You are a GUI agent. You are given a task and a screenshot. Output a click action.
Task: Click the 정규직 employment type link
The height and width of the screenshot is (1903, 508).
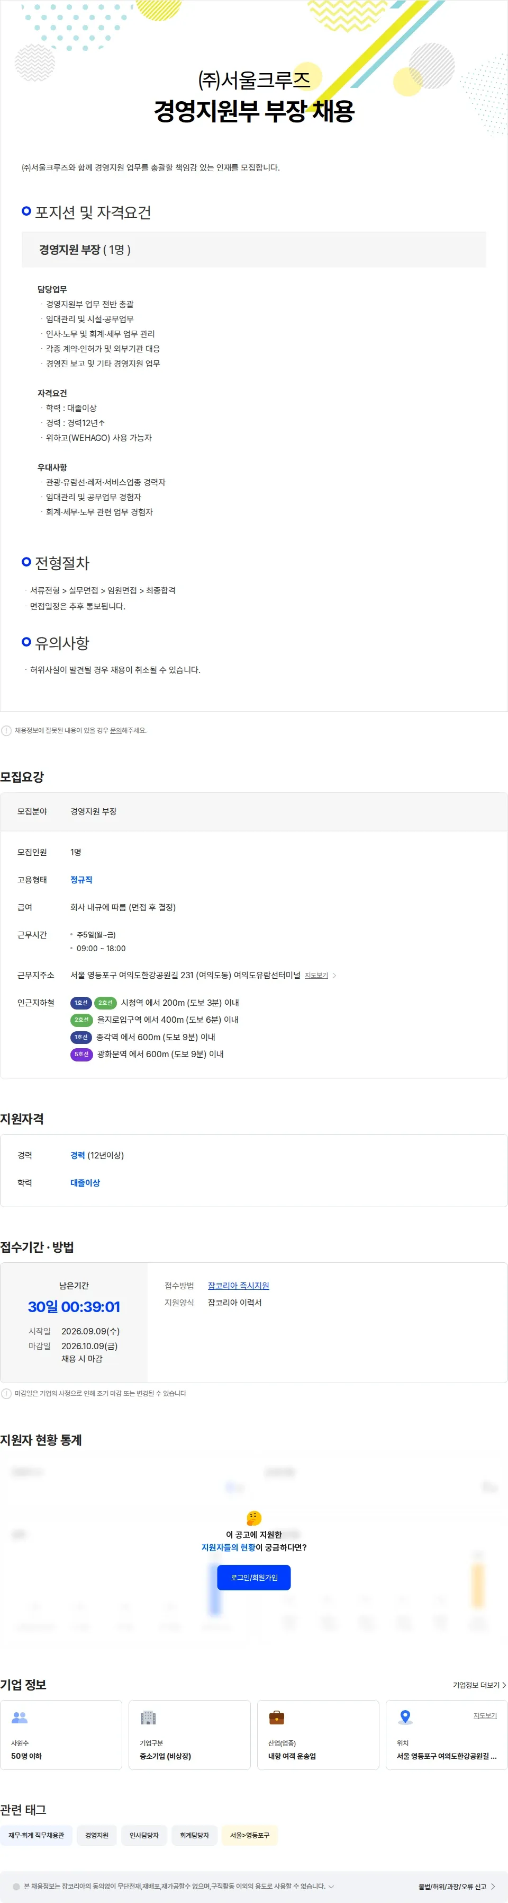click(81, 879)
